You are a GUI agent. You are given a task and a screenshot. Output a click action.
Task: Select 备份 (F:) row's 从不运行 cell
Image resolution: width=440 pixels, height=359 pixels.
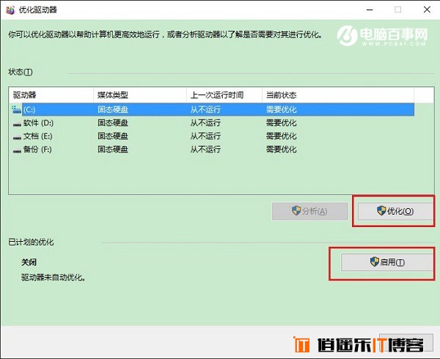click(205, 149)
